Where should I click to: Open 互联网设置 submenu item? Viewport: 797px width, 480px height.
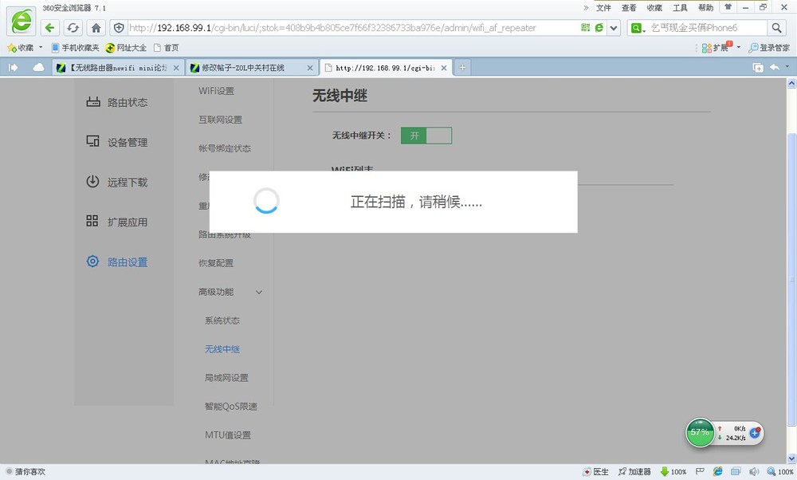(220, 120)
